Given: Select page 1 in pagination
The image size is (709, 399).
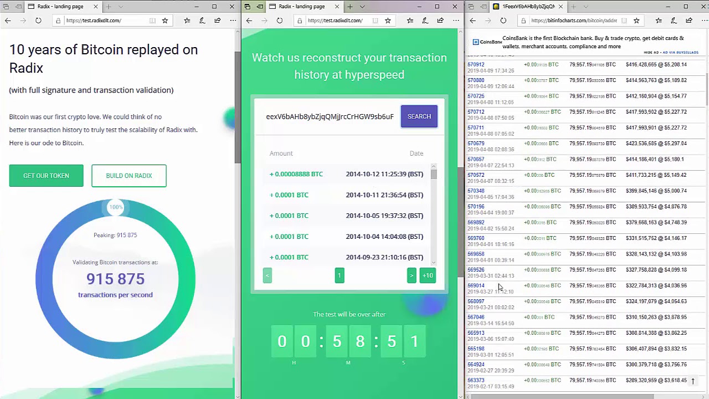Looking at the screenshot, I should tap(340, 275).
